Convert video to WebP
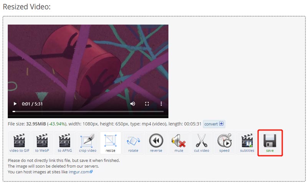Screen dimensions: 307x183 (x=42, y=143)
